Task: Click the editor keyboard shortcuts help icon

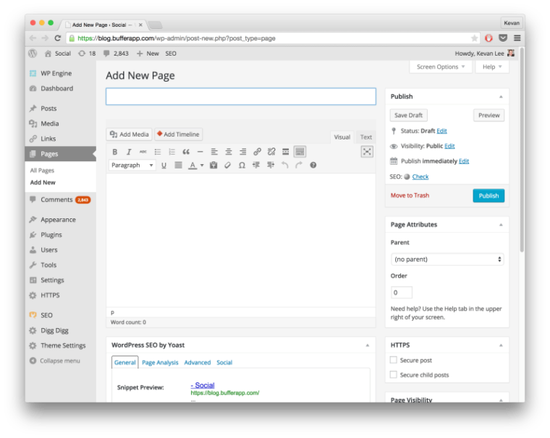Action: click(x=313, y=166)
